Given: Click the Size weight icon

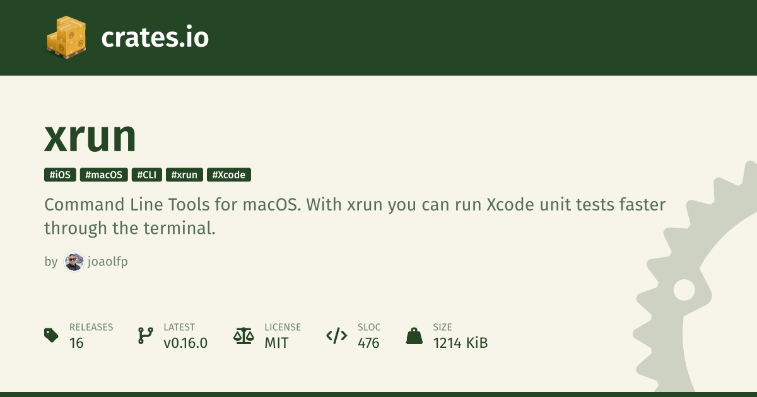Looking at the screenshot, I should point(414,335).
